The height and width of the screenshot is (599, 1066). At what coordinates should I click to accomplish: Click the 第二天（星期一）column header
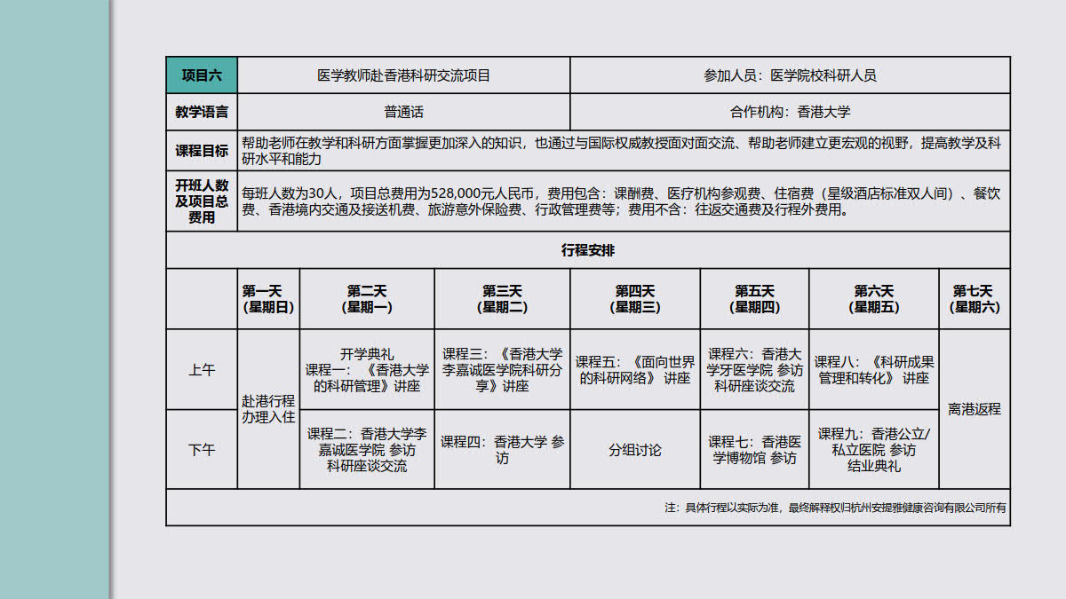pyautogui.click(x=367, y=299)
